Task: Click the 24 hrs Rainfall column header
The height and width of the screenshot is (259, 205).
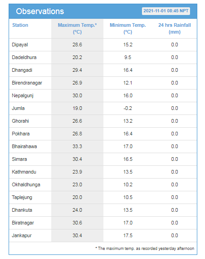Action: [x=175, y=29]
